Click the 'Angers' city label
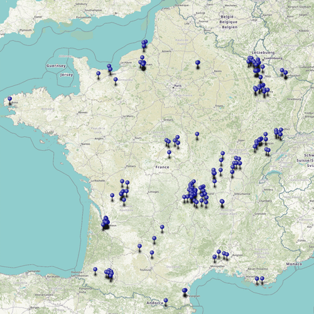The image size is (314, 314). click(x=99, y=138)
